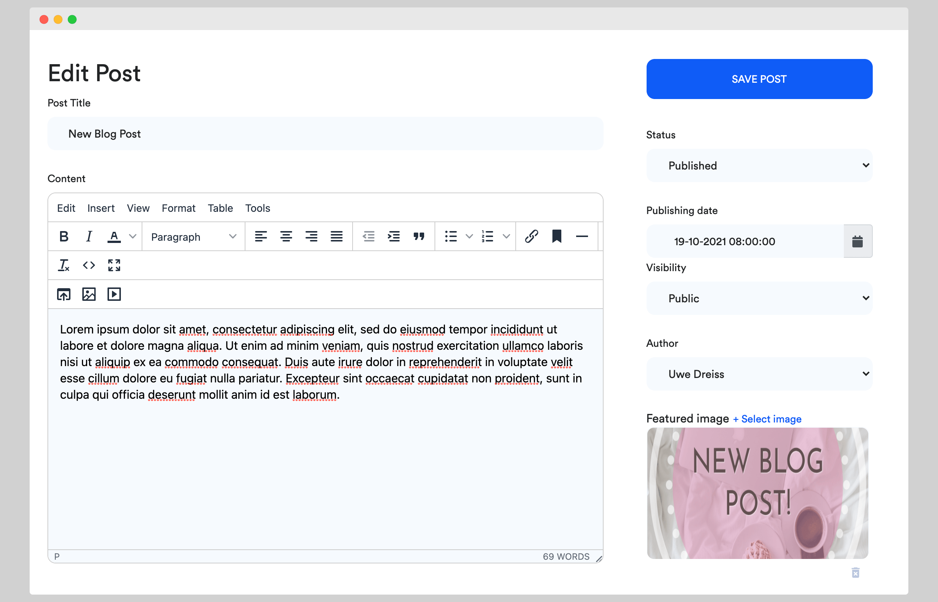Open the Author dropdown Uwe Dreiss
Screen dimensions: 938x602
click(759, 374)
